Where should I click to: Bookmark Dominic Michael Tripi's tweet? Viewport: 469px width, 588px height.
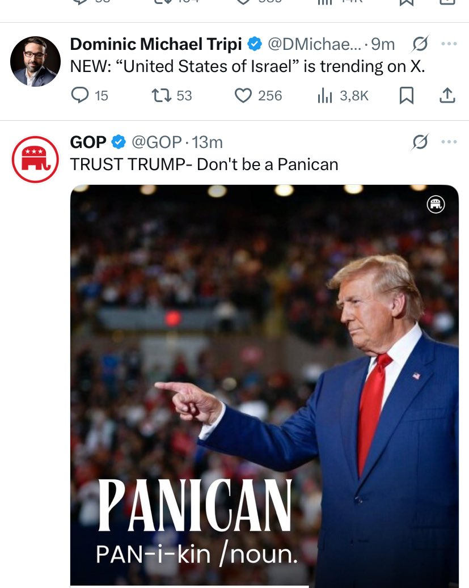pos(406,96)
